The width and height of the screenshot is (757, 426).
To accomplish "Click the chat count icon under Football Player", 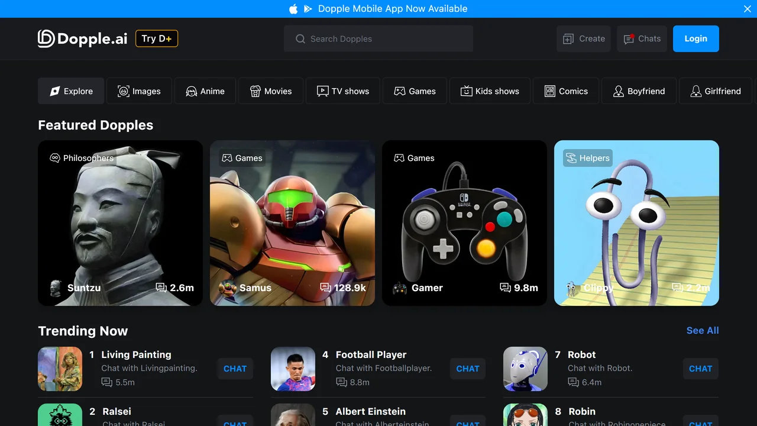I will pos(341,382).
